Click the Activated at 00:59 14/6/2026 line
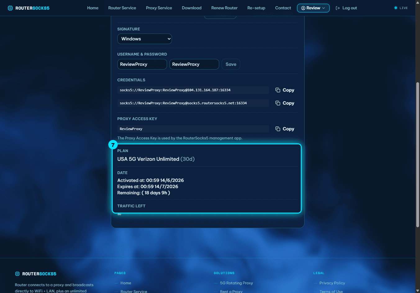This screenshot has height=293, width=420. [x=151, y=180]
